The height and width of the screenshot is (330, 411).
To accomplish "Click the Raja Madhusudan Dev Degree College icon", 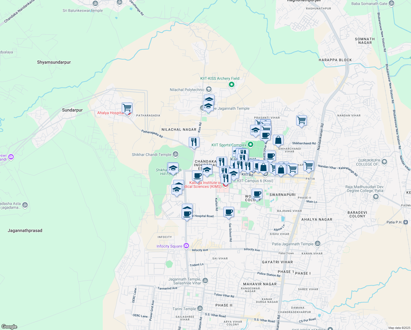I will click(x=376, y=197).
